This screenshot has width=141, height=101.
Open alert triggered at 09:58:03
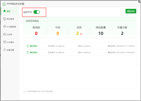(80, 52)
